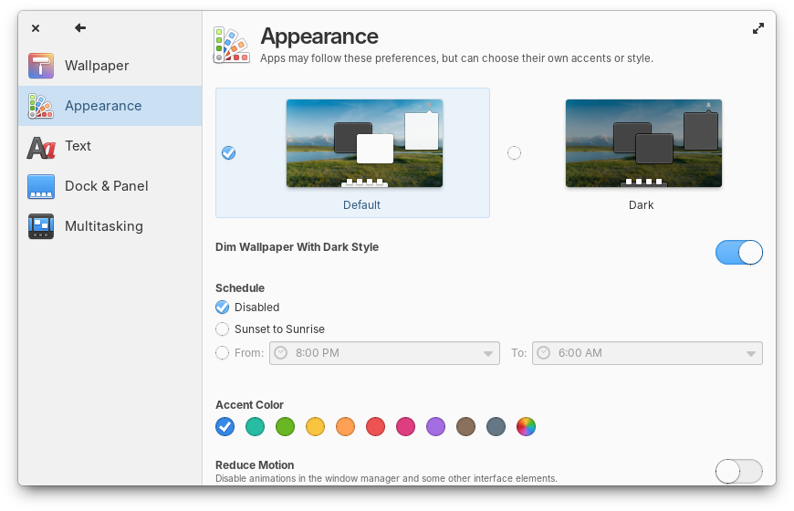Choose the slate gray accent color
Screen dimensions: 794x511
click(x=496, y=426)
